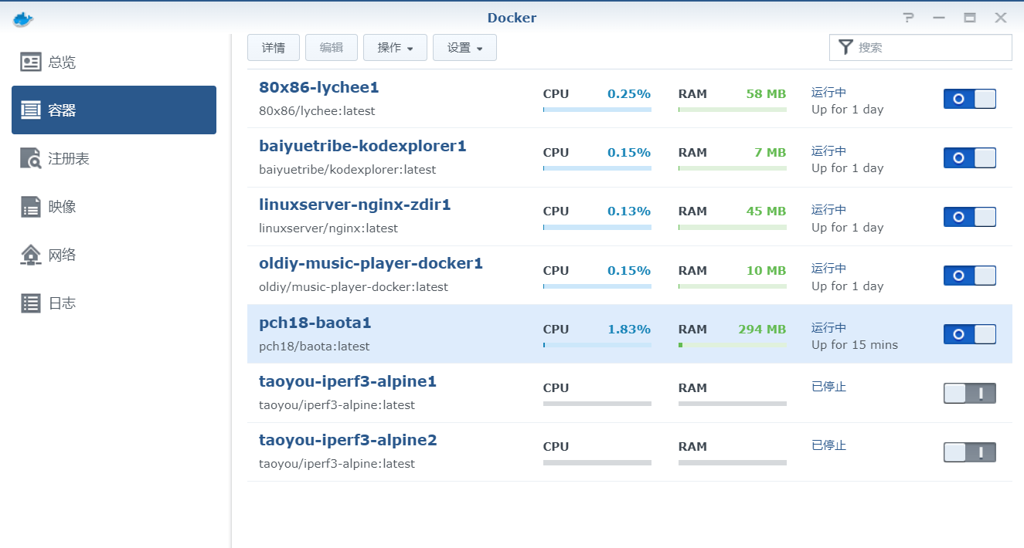Turn off the 80x86-lychee1 container switch

pos(969,99)
